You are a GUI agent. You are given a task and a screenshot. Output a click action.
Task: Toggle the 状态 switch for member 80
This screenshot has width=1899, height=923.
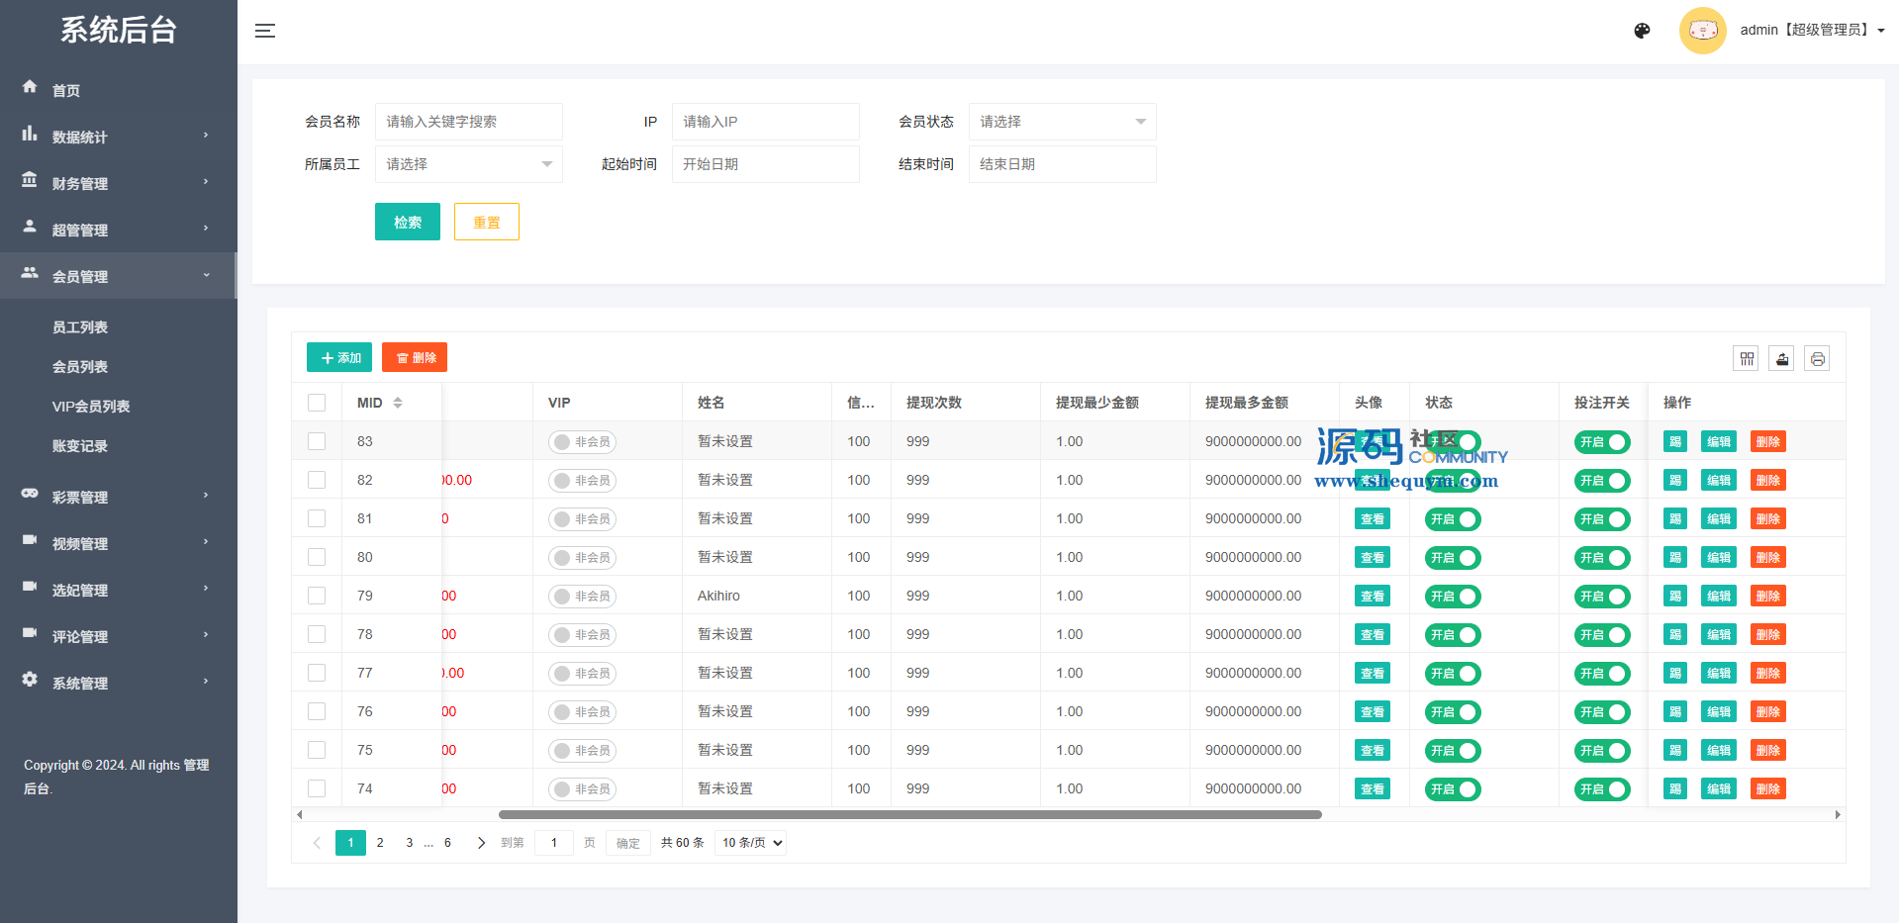point(1453,558)
